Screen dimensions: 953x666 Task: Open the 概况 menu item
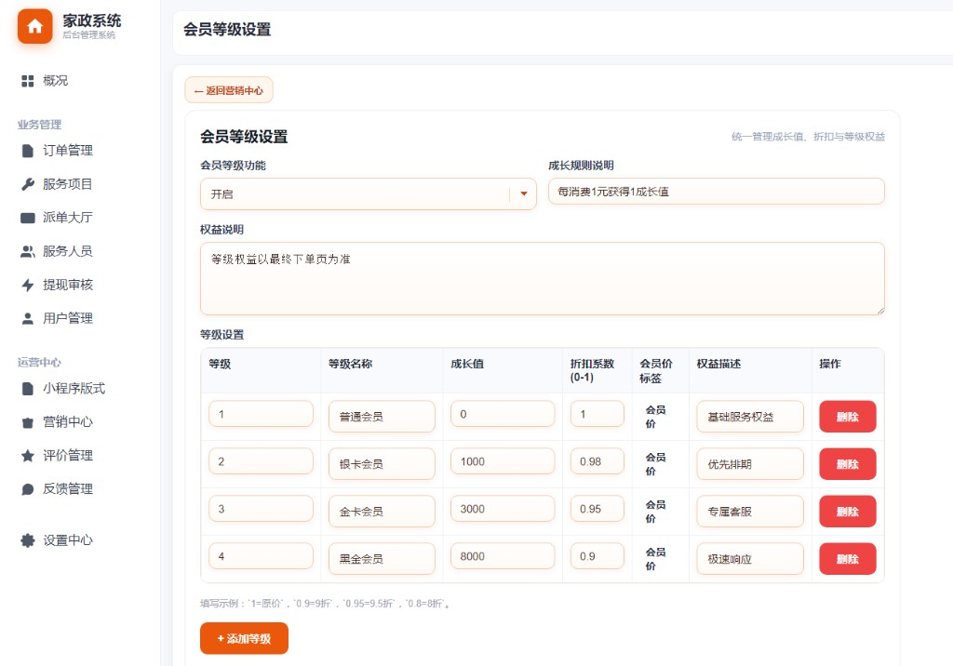tap(55, 81)
